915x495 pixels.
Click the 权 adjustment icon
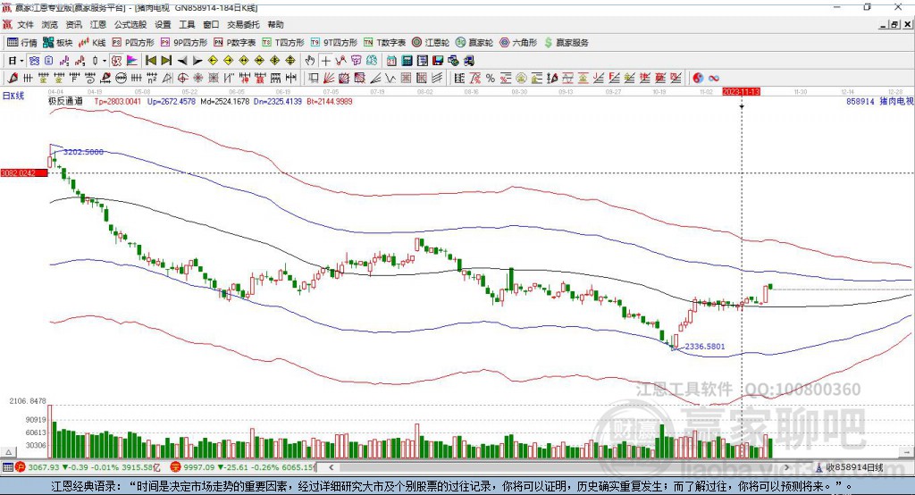[117, 61]
